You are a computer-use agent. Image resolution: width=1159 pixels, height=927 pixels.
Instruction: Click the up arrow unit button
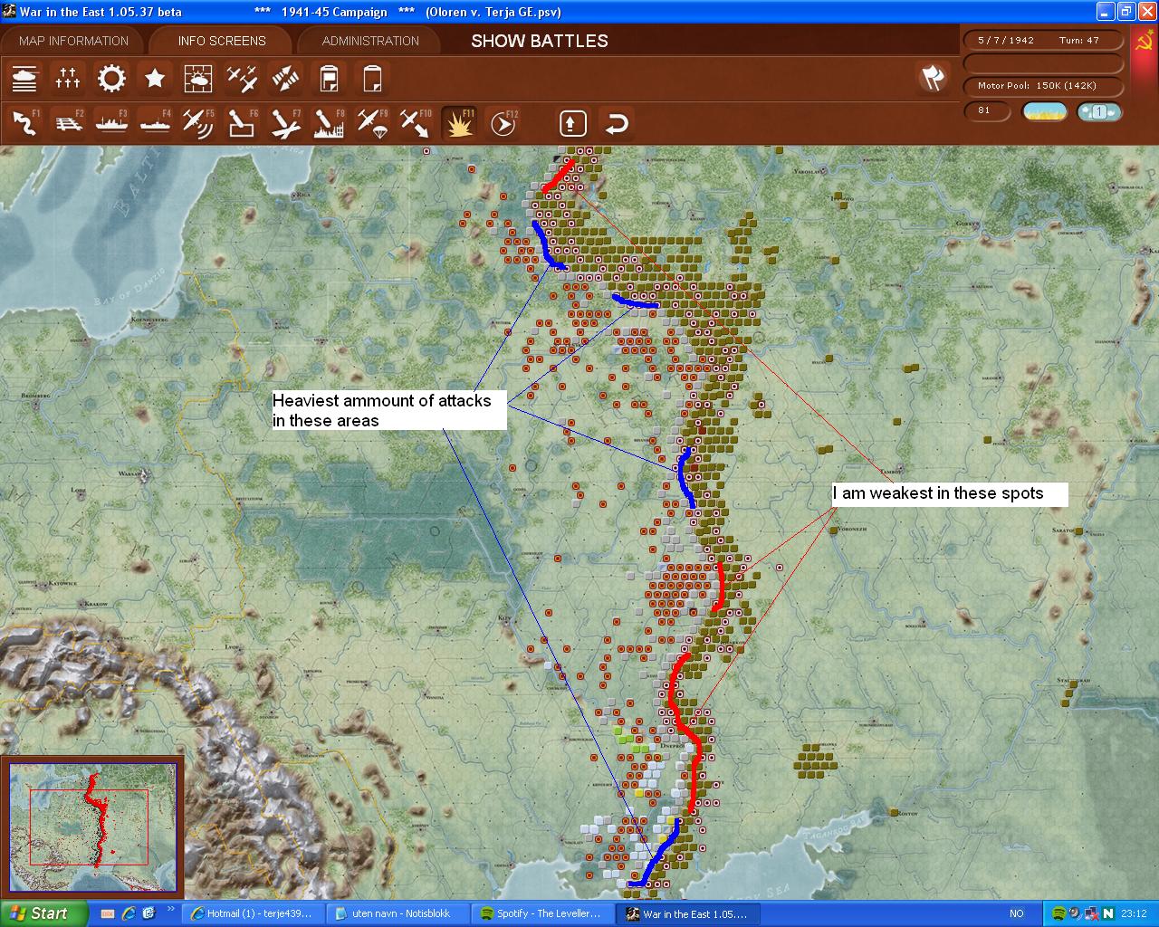[572, 122]
